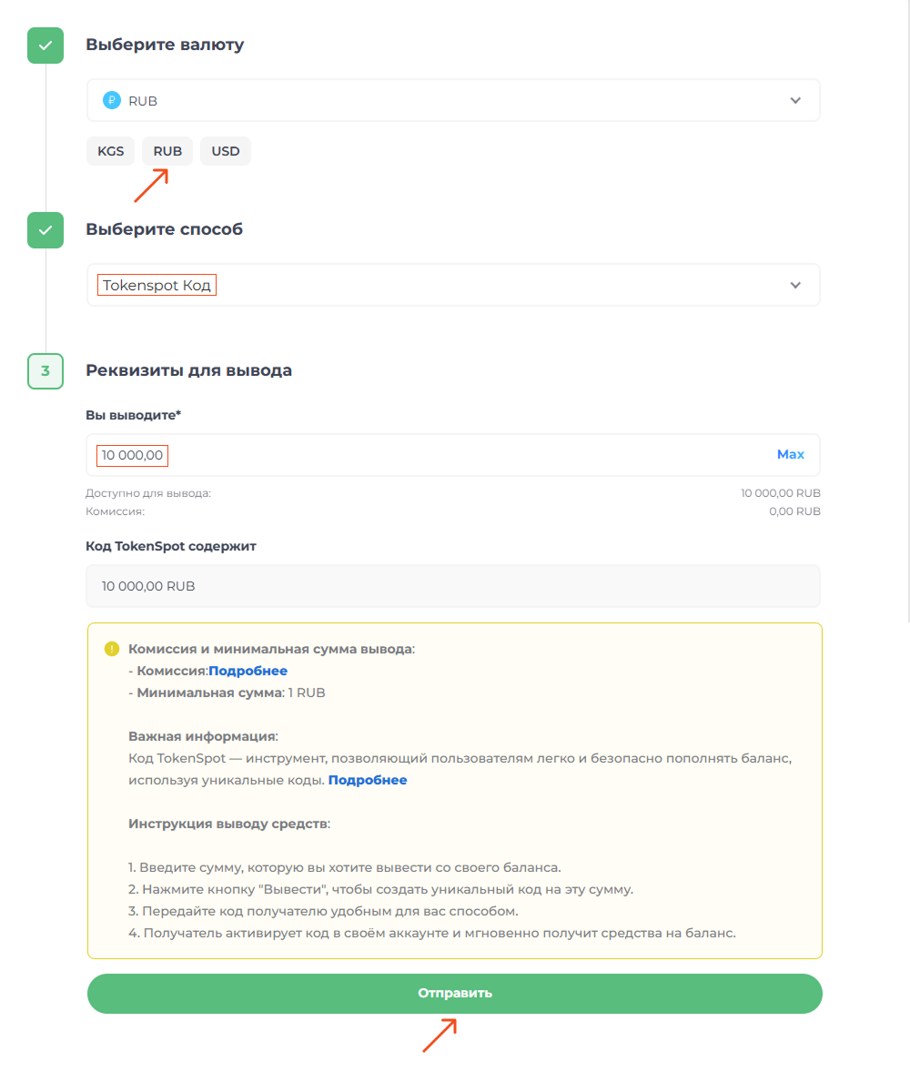Click the Реквизиты для вывода heading
Viewport: 910px width, 1082px height.
[x=189, y=370]
